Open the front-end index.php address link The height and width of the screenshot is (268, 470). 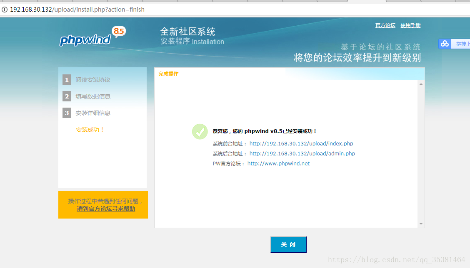pyautogui.click(x=301, y=144)
